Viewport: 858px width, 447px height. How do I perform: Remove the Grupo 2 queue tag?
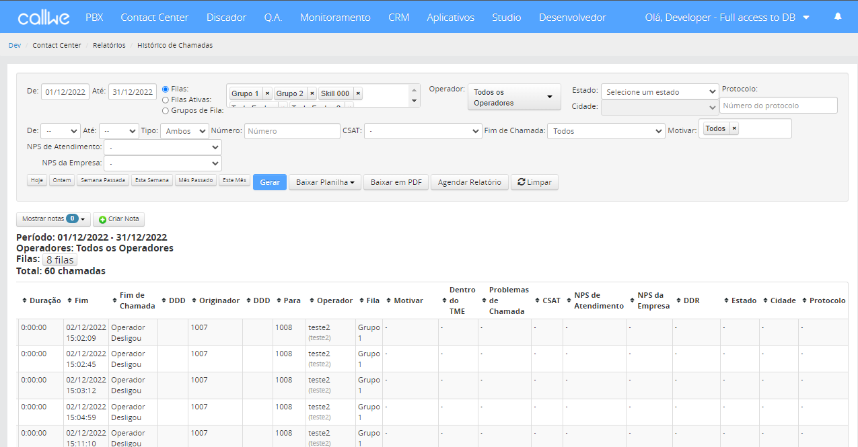click(312, 93)
